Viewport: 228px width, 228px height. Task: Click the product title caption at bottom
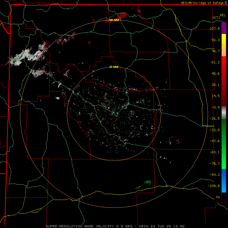click(x=115, y=226)
